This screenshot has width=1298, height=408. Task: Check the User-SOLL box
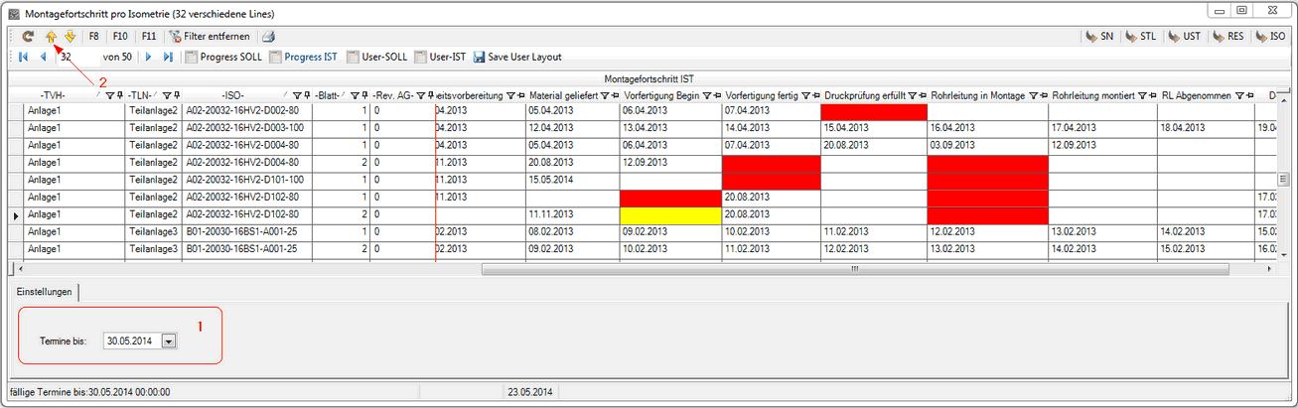(355, 58)
